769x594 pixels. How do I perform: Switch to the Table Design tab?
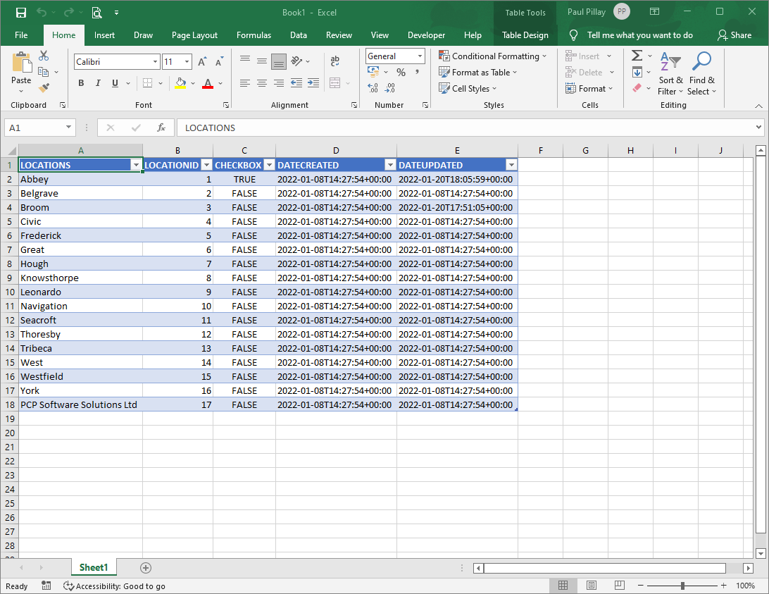click(x=525, y=35)
